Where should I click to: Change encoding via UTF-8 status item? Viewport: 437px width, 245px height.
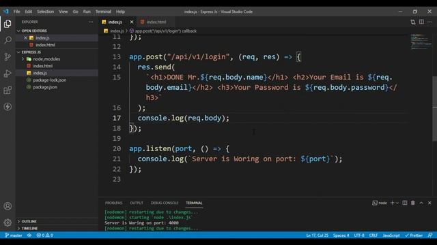point(359,235)
